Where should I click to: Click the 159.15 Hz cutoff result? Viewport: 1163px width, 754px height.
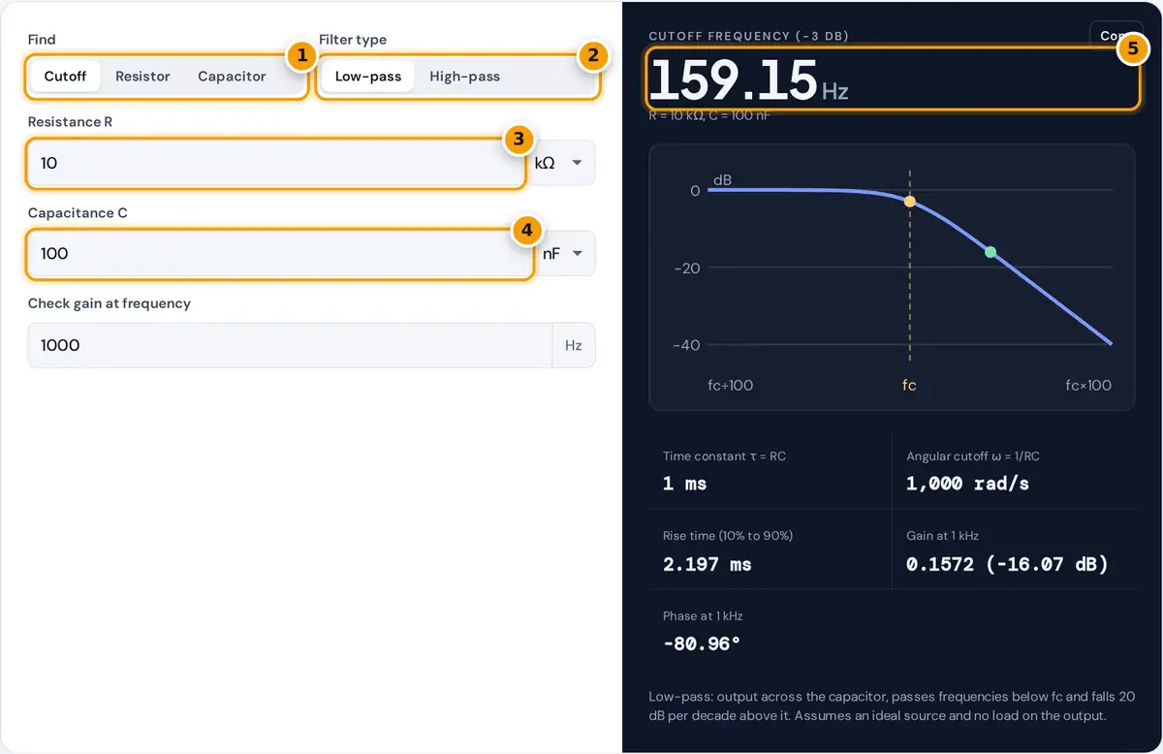click(x=748, y=79)
